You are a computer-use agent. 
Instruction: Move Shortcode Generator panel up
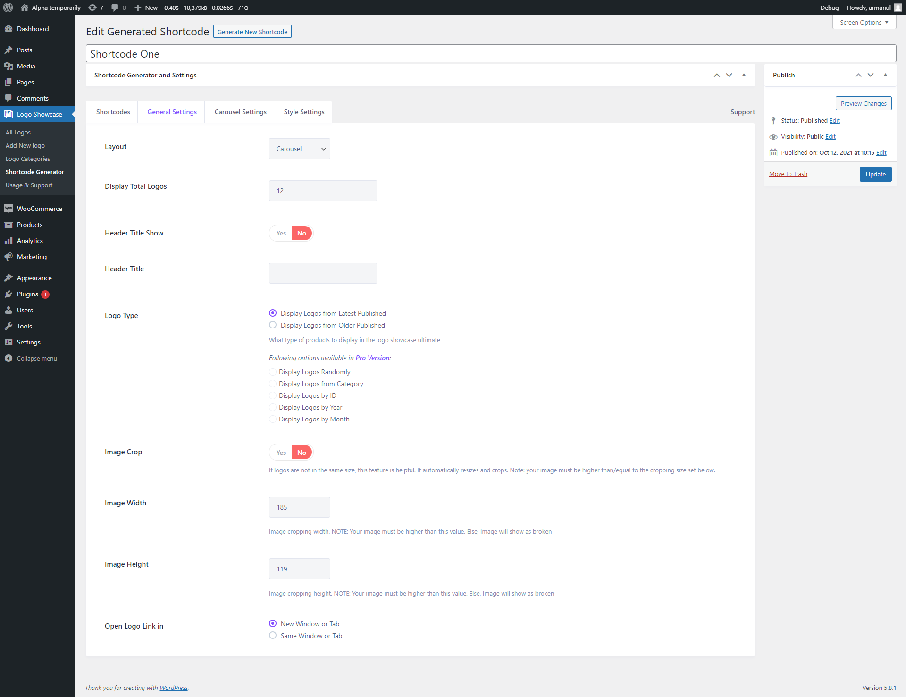(717, 75)
